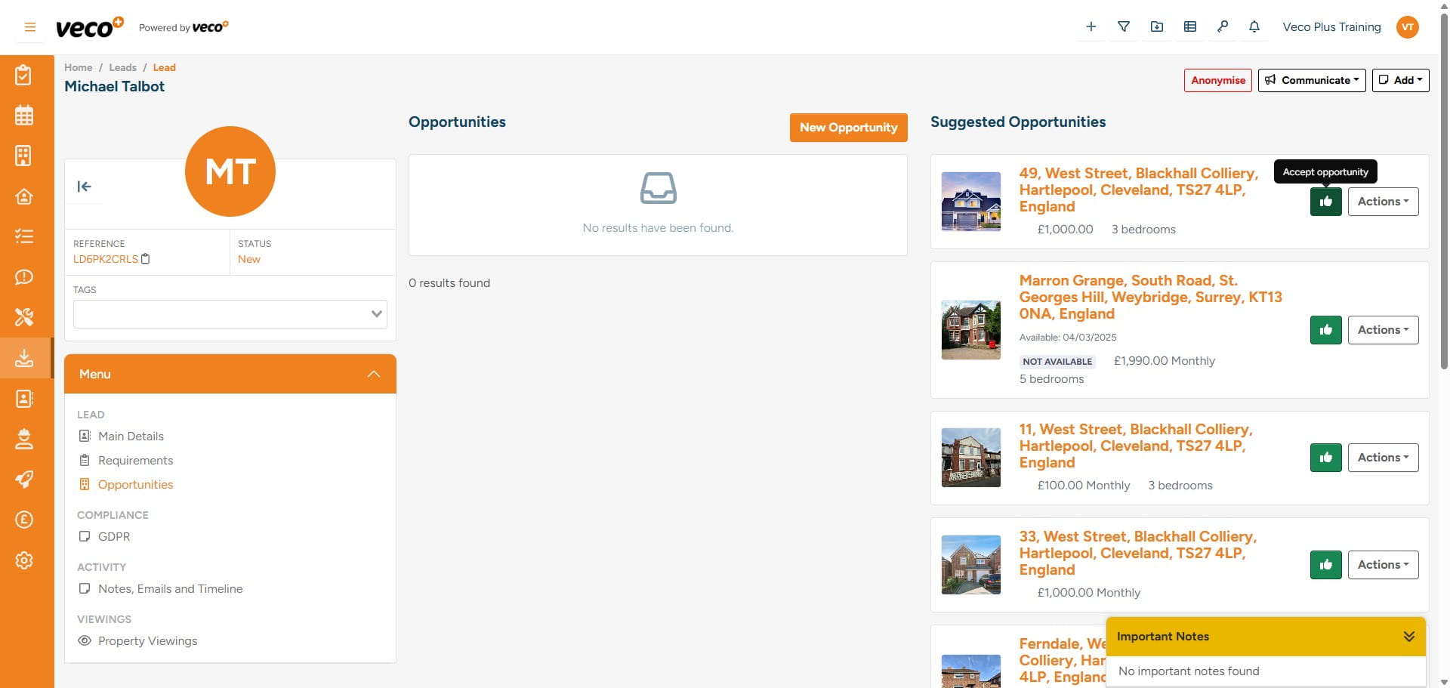Click the filter funnel icon in top toolbar
This screenshot has width=1450, height=688.
(x=1124, y=26)
